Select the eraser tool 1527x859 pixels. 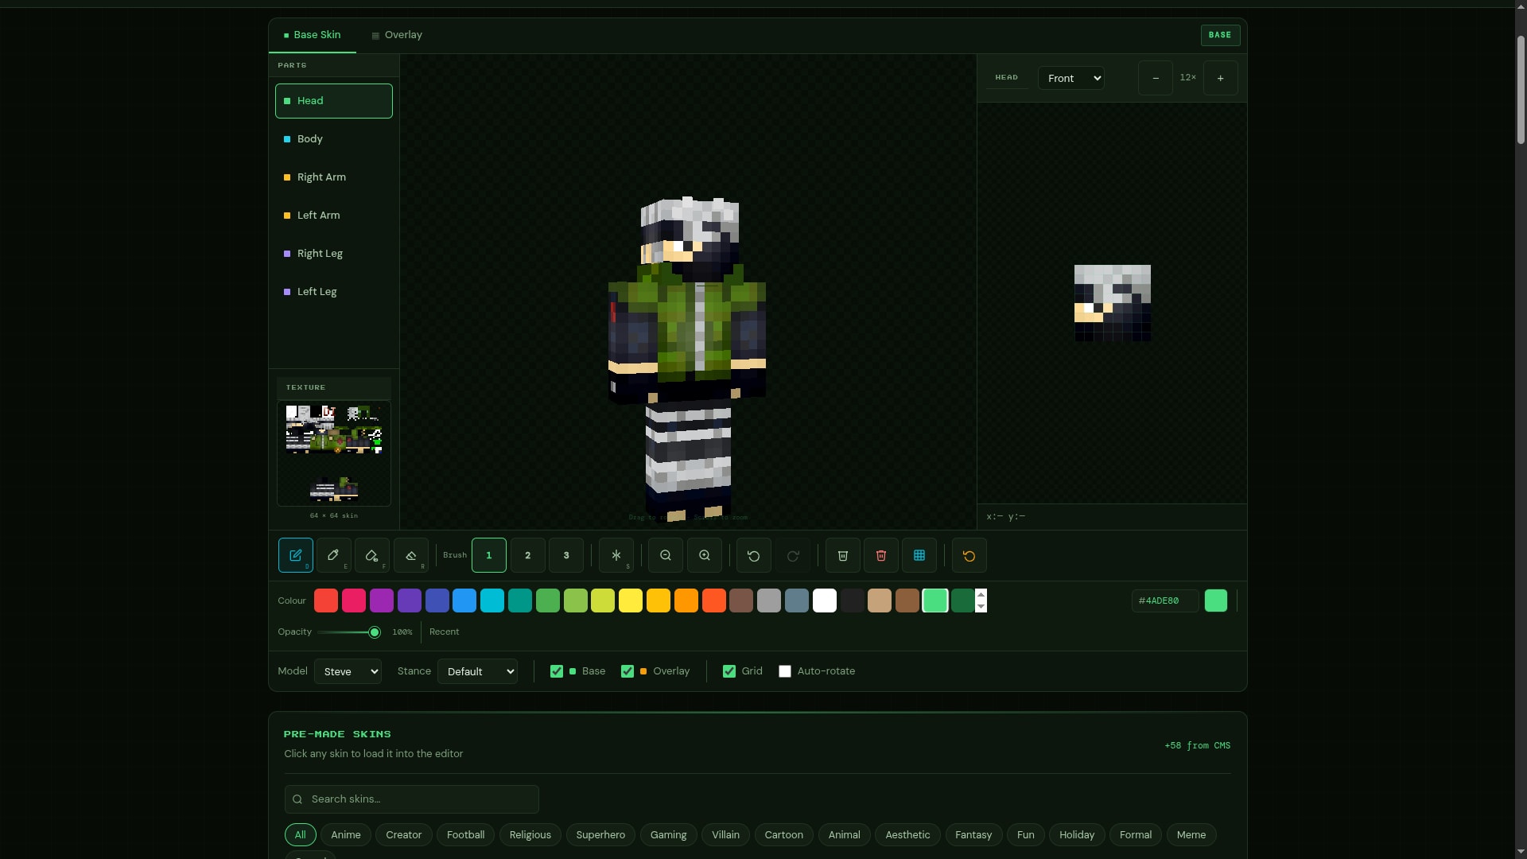pos(410,555)
